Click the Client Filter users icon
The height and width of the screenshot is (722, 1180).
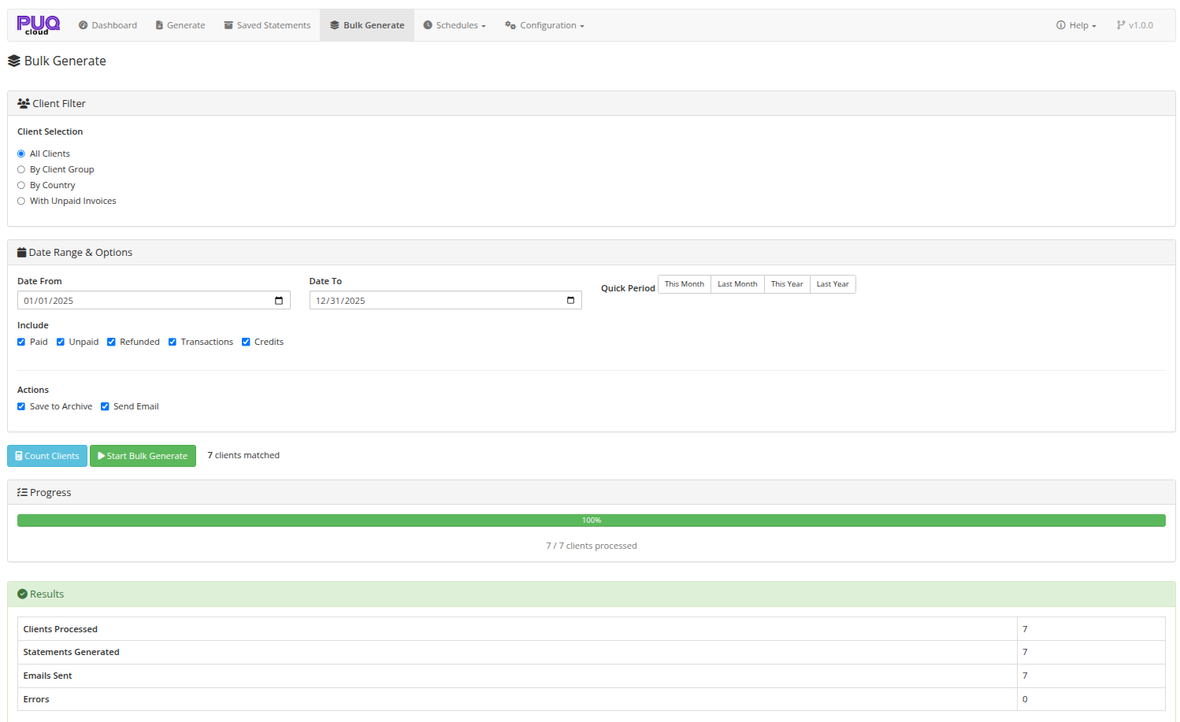click(x=23, y=102)
